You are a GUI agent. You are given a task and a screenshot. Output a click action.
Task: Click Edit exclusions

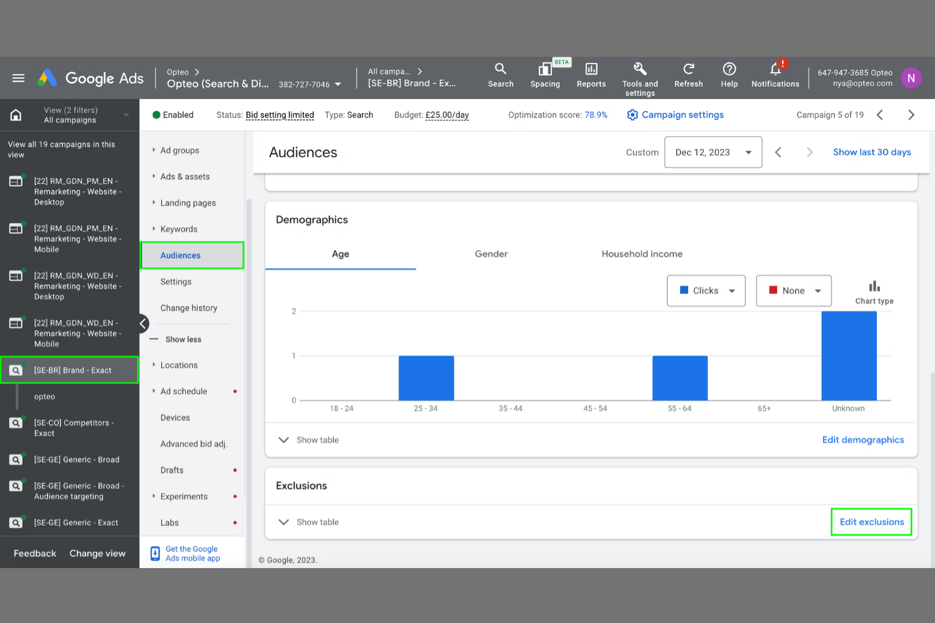tap(871, 522)
